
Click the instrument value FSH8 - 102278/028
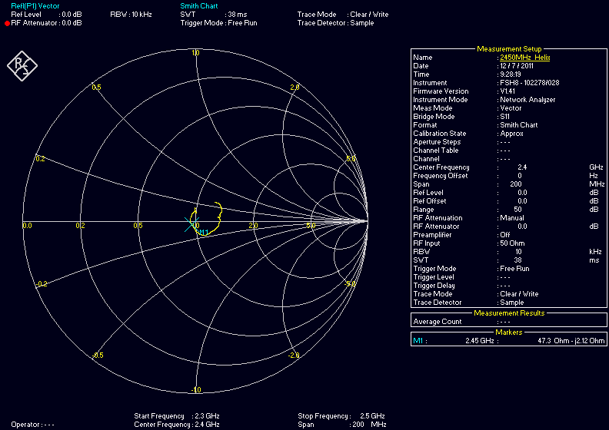(529, 83)
